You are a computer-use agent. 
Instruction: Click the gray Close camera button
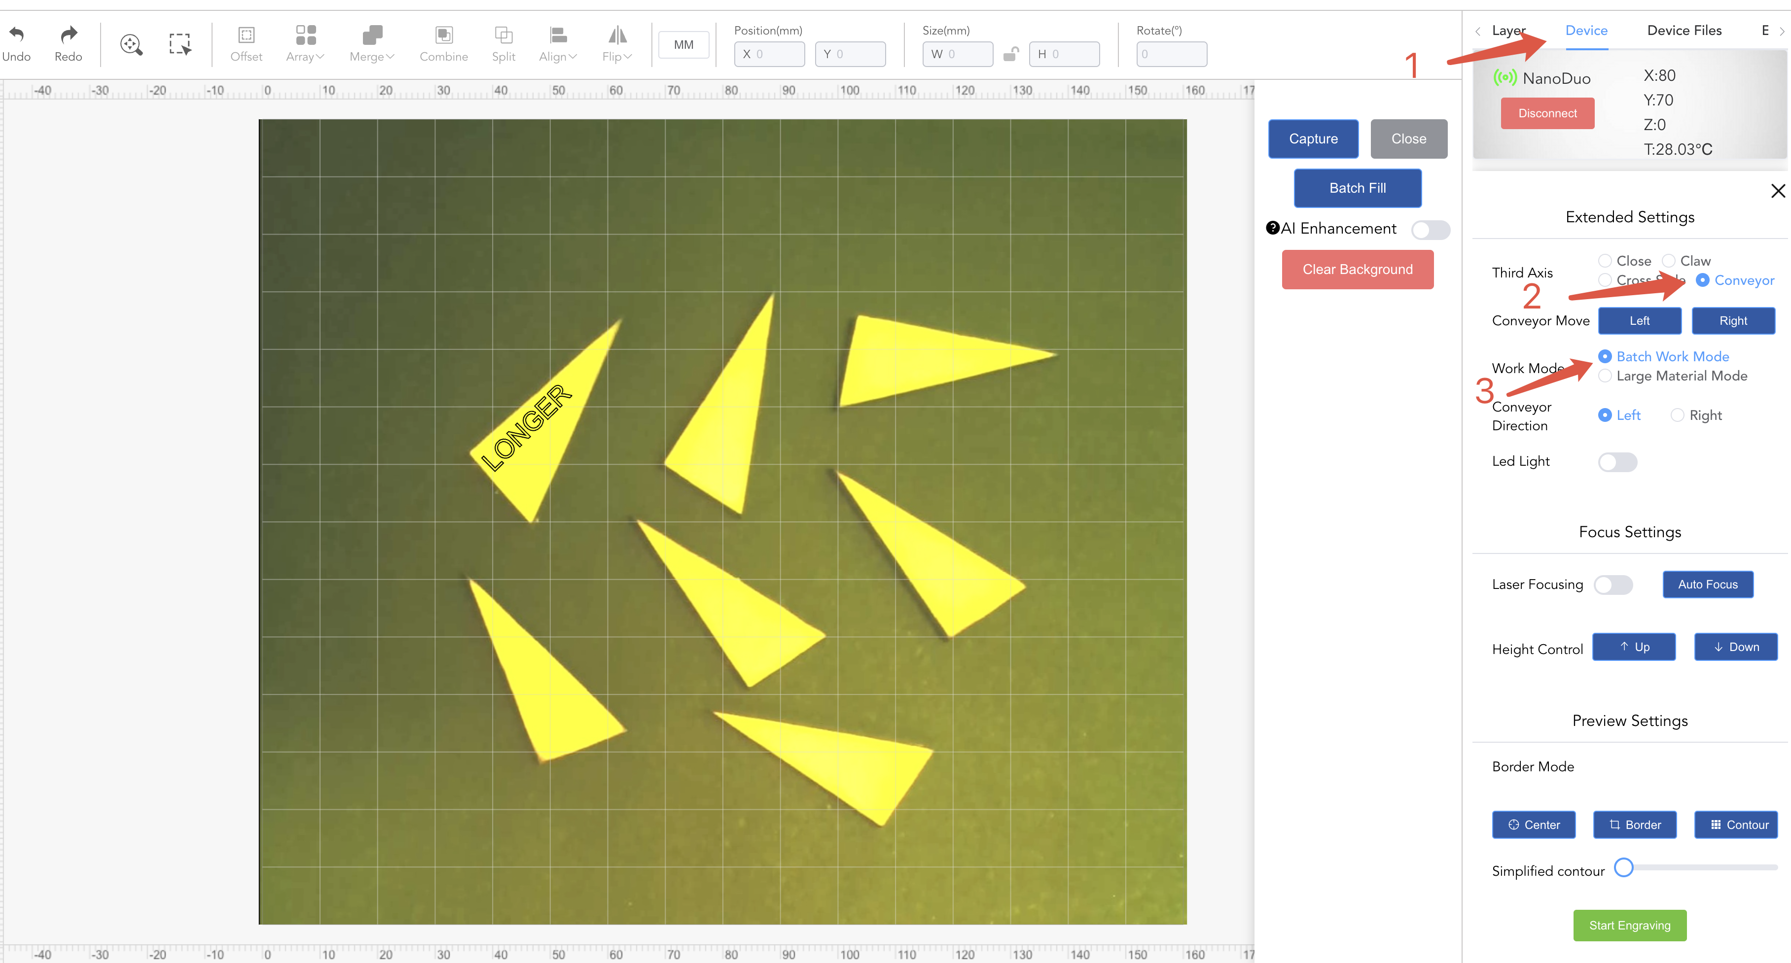coord(1409,139)
